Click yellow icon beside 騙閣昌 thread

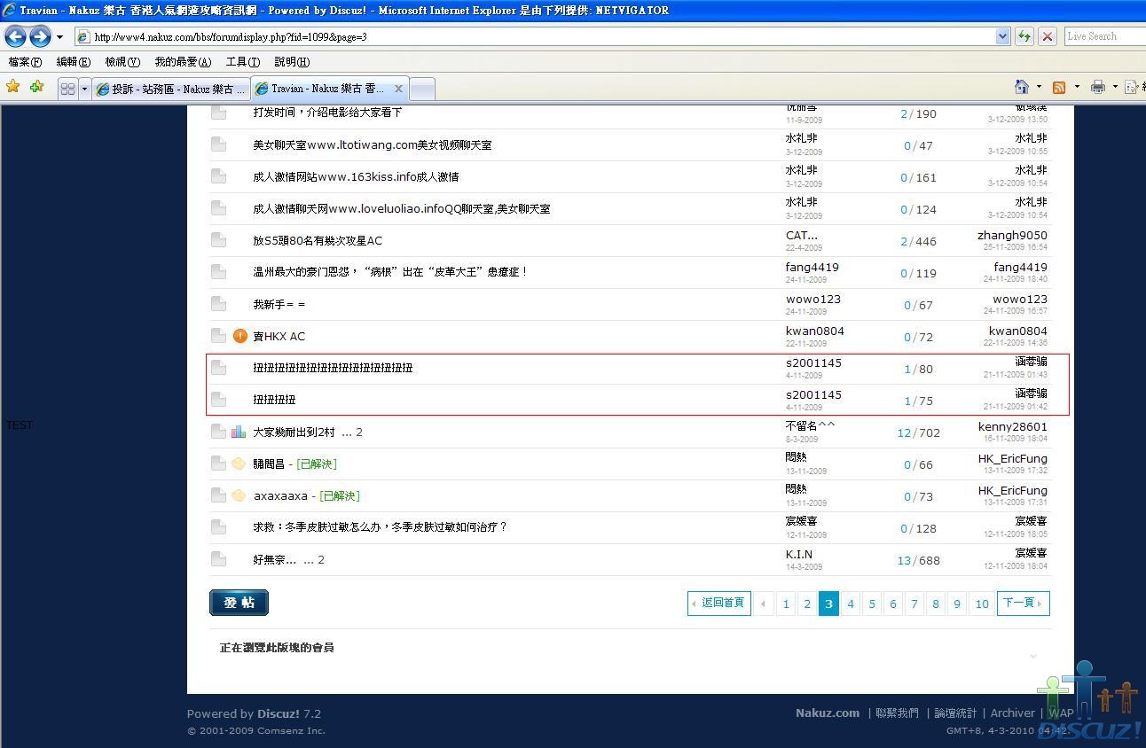pyautogui.click(x=239, y=464)
